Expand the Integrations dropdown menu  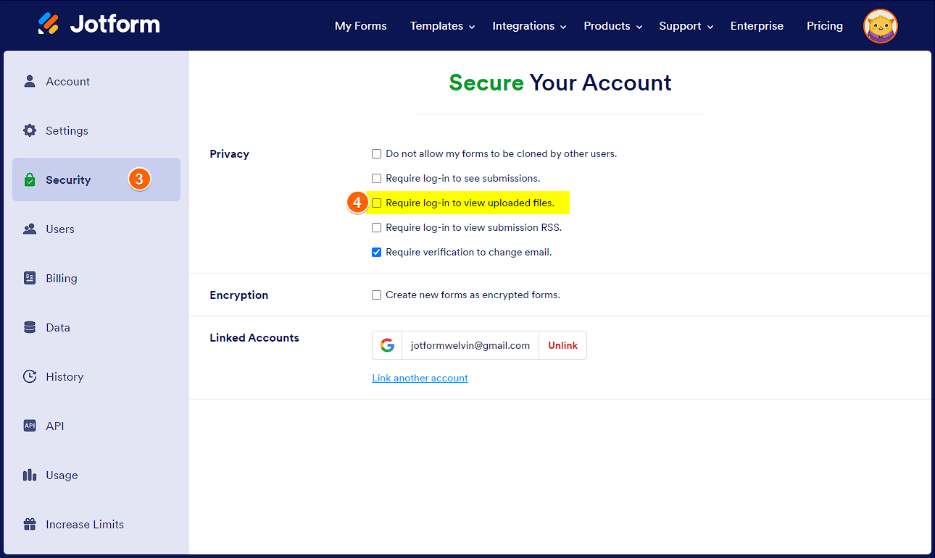tap(529, 26)
